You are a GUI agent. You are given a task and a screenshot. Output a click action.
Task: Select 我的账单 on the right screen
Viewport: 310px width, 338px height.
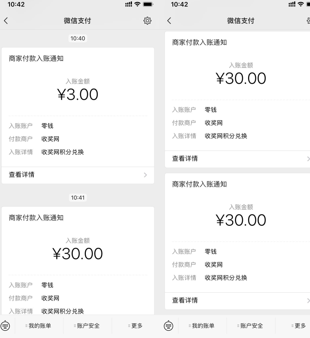click(x=203, y=326)
